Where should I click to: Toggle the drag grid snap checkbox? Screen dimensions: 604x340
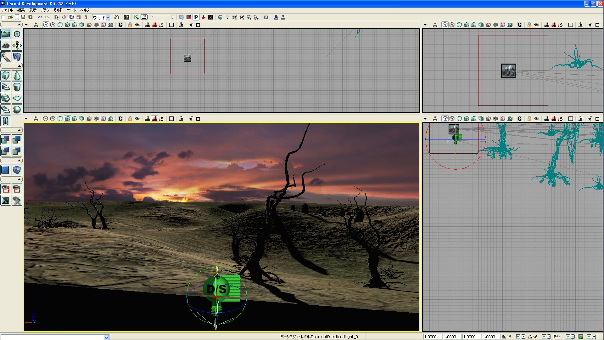518,337
